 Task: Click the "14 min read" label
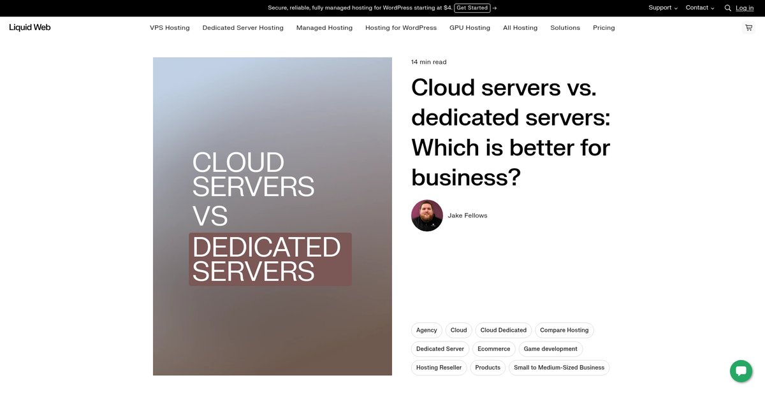click(x=429, y=62)
